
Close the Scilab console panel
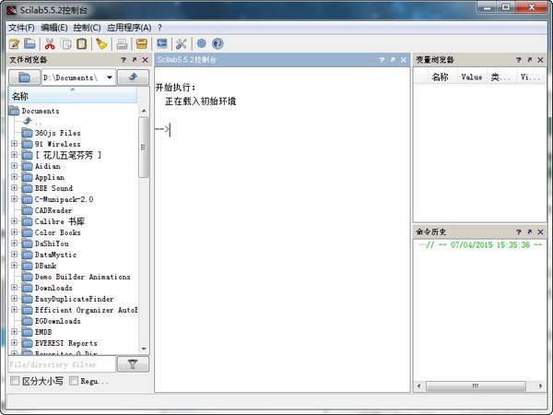pyautogui.click(x=404, y=60)
